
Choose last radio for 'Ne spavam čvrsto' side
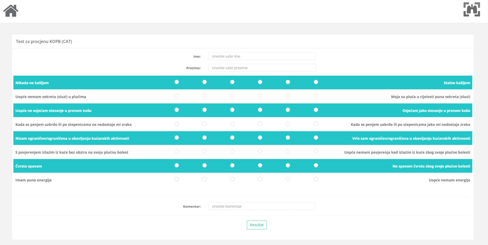(x=316, y=165)
